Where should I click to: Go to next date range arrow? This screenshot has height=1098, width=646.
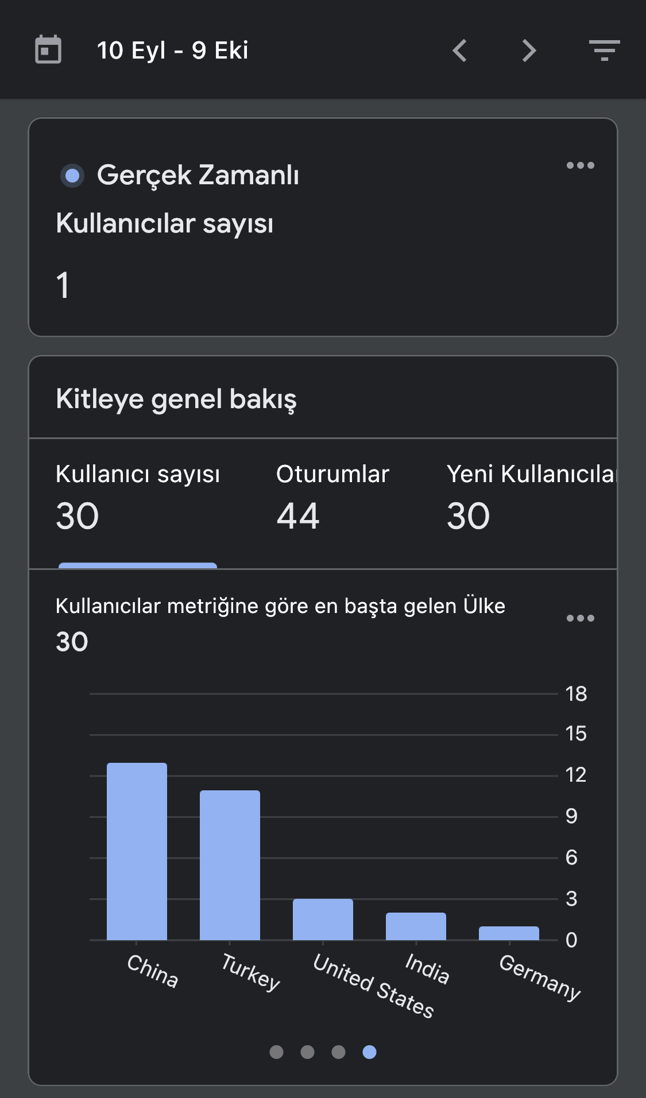[x=529, y=51]
